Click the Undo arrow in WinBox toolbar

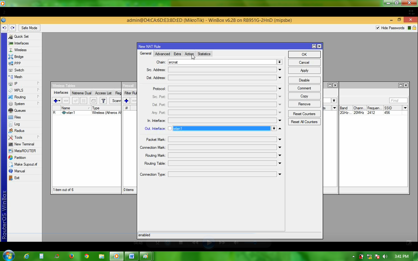5,28
